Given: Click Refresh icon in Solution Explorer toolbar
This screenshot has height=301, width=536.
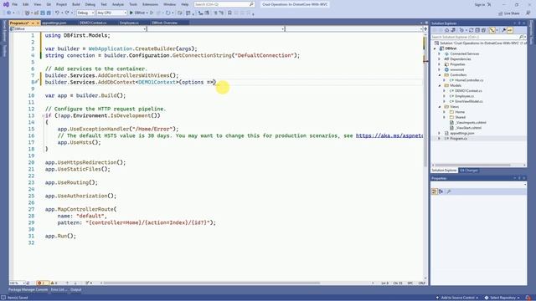Looking at the screenshot, I should pyautogui.click(x=471, y=30).
